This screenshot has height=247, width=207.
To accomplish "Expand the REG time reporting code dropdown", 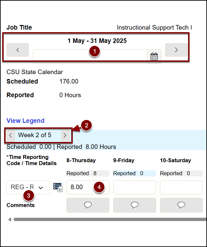I will tap(28, 187).
